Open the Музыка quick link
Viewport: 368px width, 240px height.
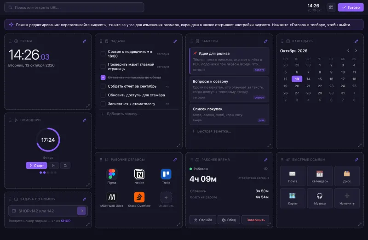320,198
